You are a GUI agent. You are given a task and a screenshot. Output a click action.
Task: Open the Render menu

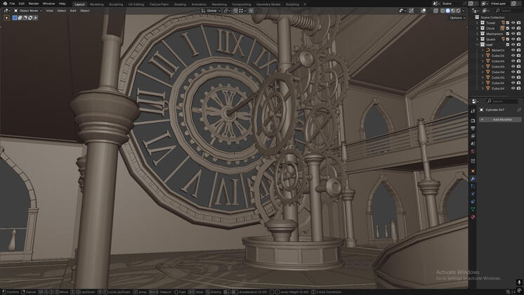click(34, 4)
